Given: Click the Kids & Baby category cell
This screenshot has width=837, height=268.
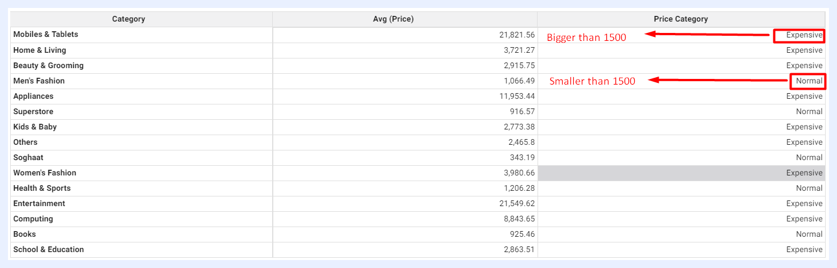Looking at the screenshot, I should (x=141, y=127).
